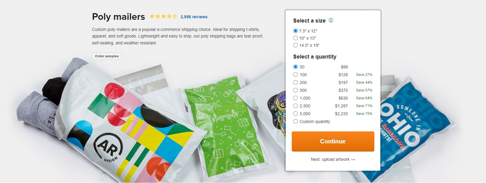Select quantity 50 for $88
The height and width of the screenshot is (183, 486).
coord(333,67)
